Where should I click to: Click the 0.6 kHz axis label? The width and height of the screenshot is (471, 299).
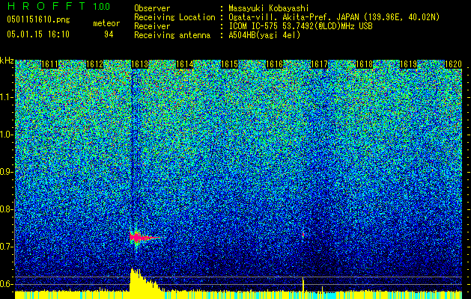(6, 284)
